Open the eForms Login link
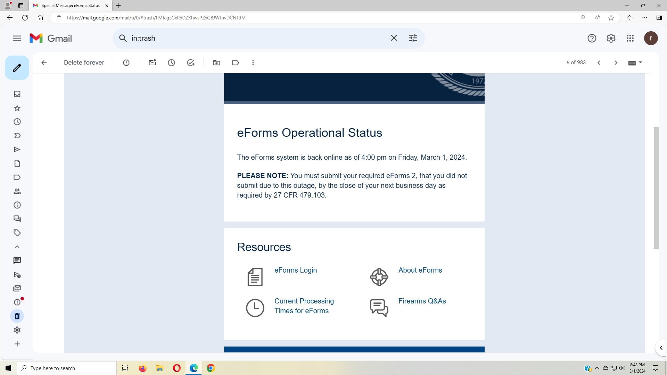The width and height of the screenshot is (667, 375). (295, 270)
